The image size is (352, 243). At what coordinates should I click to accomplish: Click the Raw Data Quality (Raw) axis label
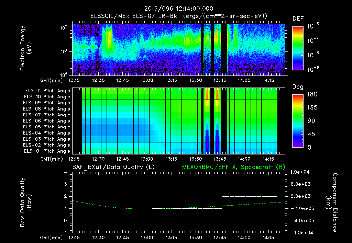pos(25,202)
